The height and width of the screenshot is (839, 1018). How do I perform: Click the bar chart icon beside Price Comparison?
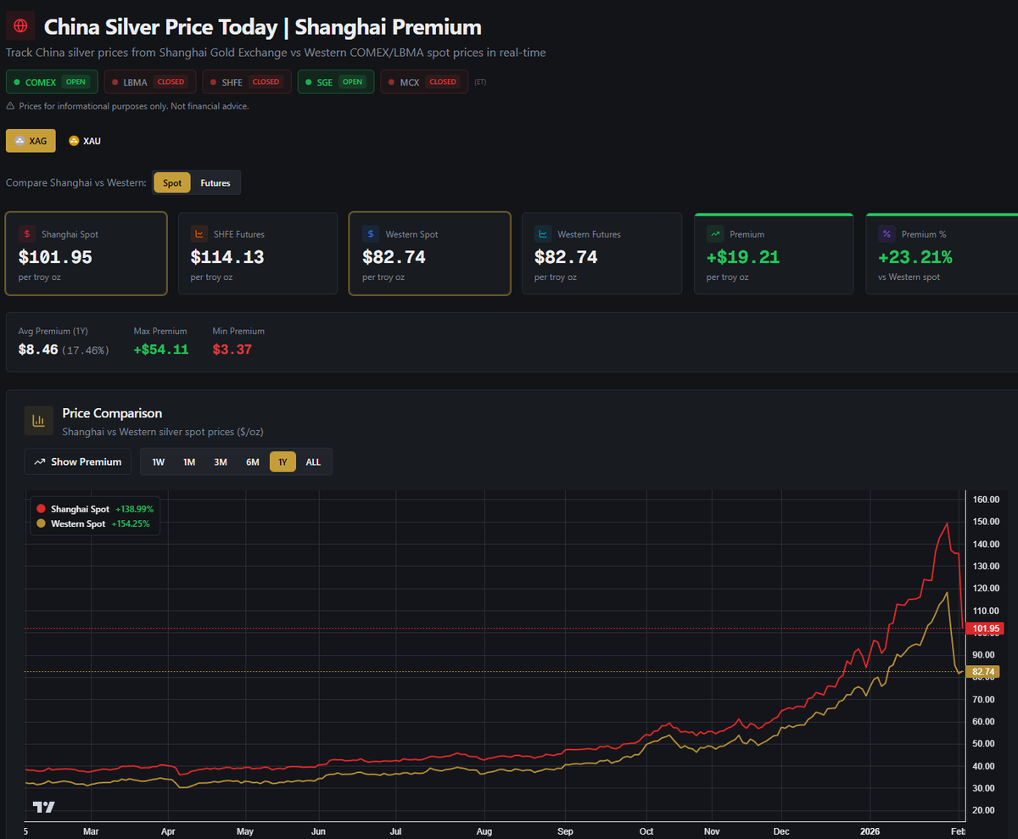38,420
